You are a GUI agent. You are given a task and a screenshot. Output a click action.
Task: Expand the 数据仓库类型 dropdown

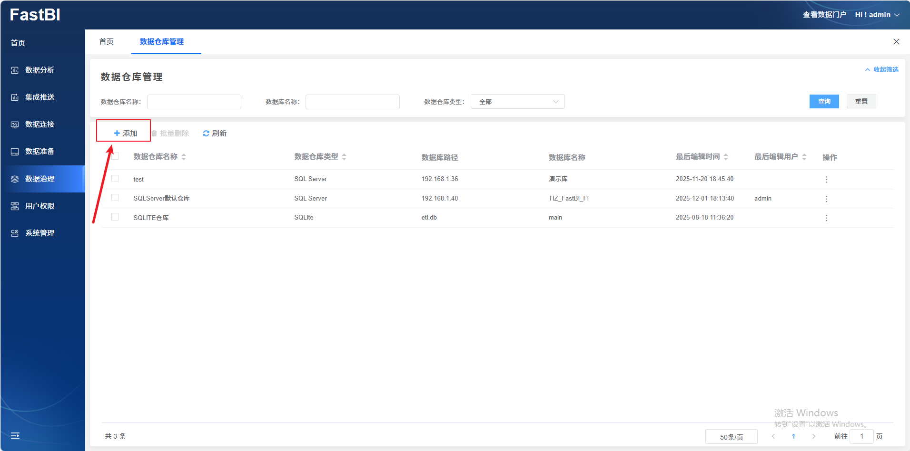click(517, 102)
